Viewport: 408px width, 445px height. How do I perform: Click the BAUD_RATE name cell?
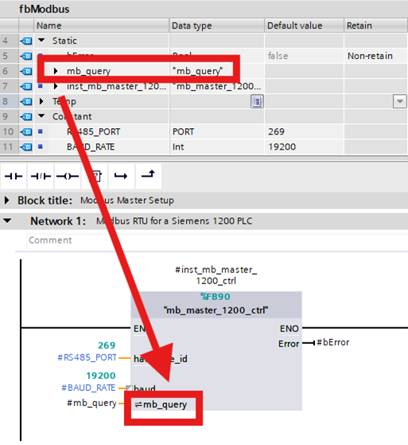pyautogui.click(x=91, y=147)
